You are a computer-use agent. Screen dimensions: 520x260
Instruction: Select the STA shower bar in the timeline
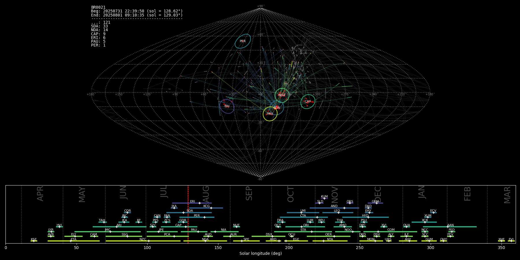[303, 232]
